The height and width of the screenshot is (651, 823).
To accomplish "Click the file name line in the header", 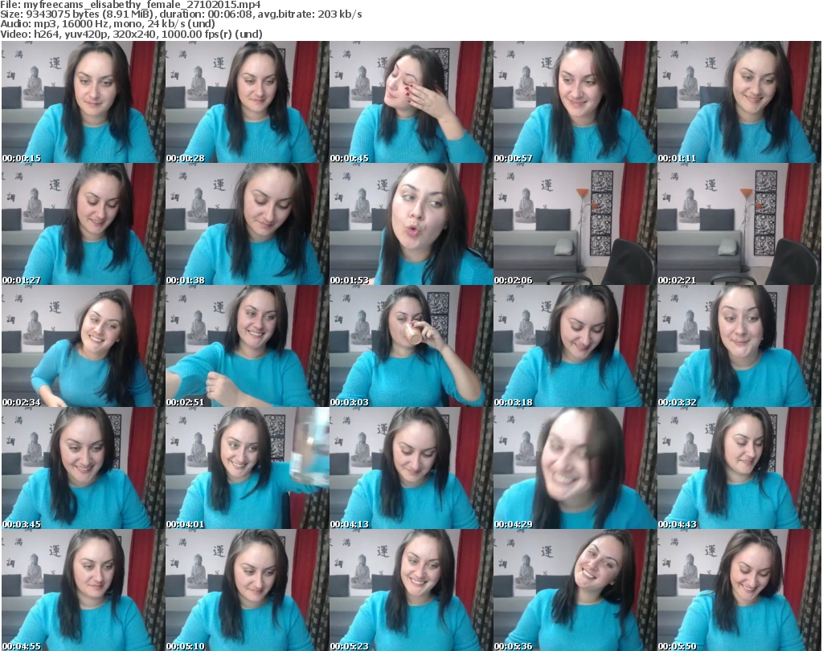I will click(131, 5).
